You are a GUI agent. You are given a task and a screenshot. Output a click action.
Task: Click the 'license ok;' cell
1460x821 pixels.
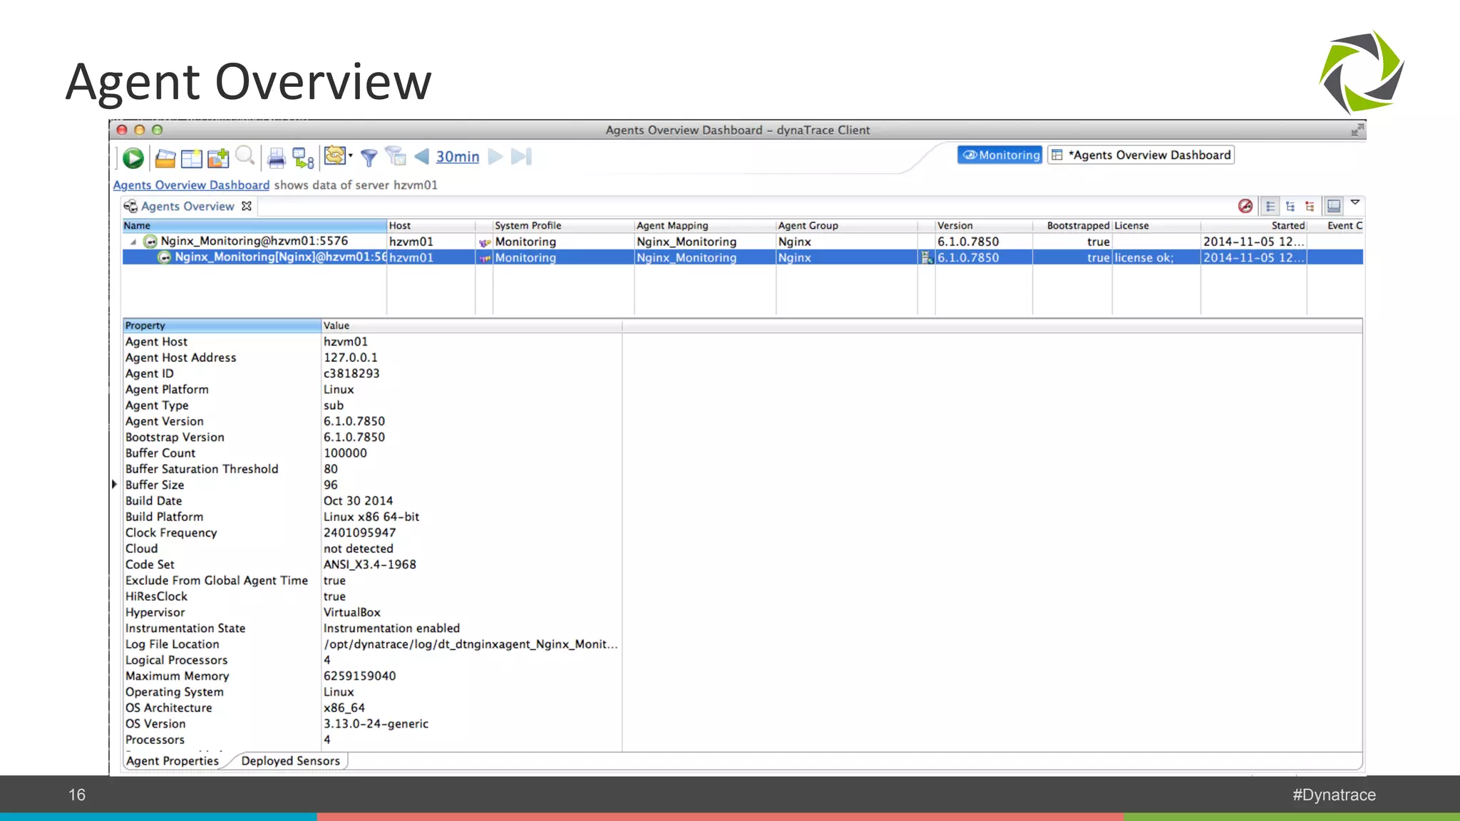click(x=1156, y=257)
